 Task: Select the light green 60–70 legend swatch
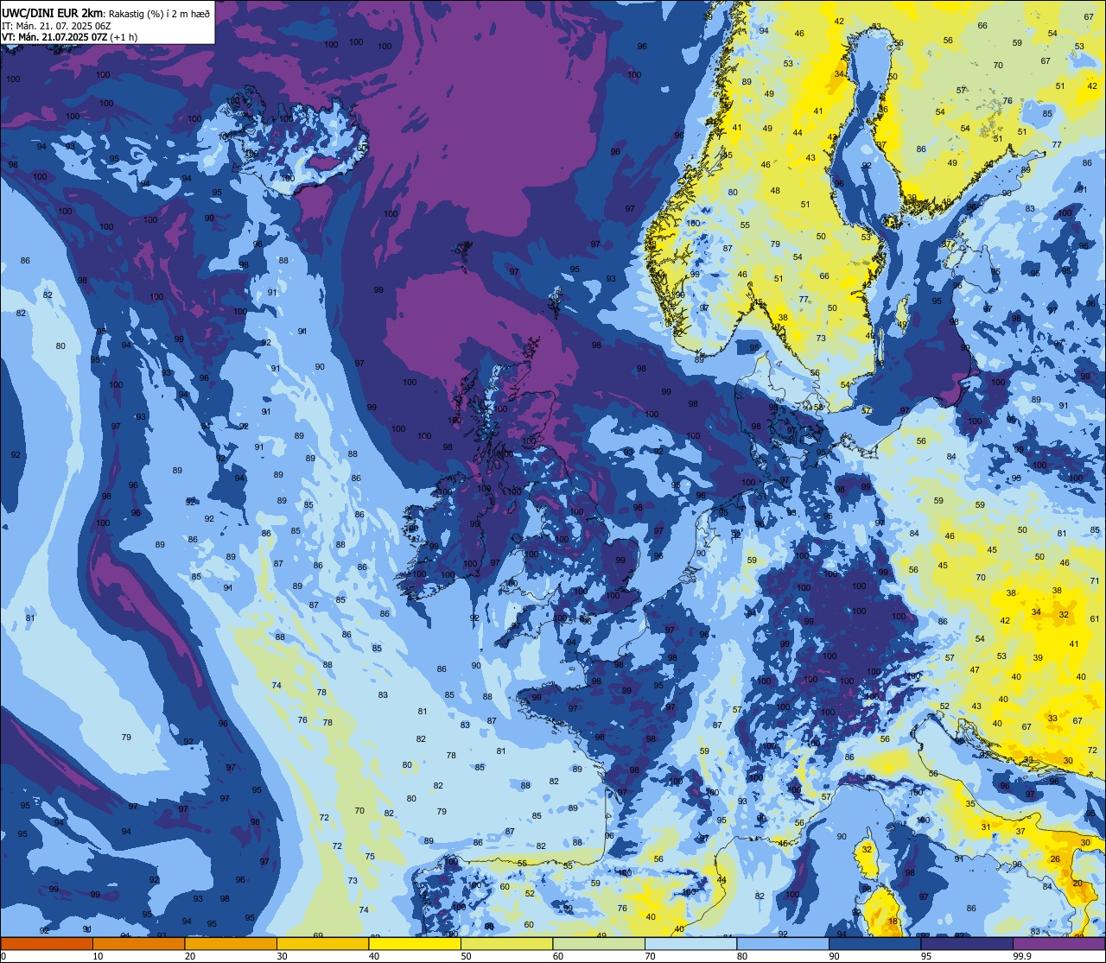tap(599, 943)
